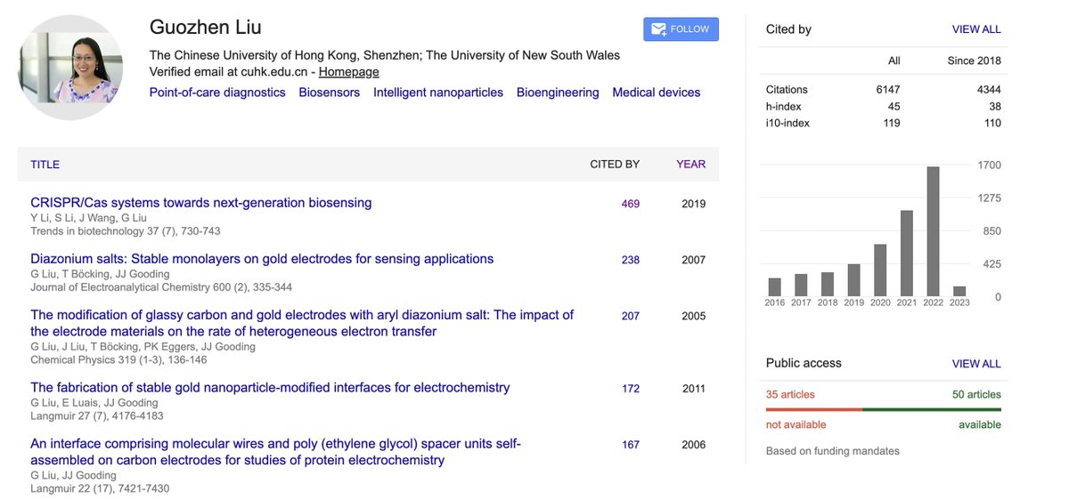View the 469 citations of the CRISPR article
This screenshot has height=500, width=1069.
coord(631,204)
